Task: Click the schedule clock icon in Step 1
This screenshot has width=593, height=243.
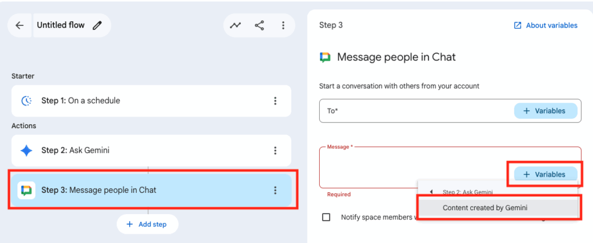Action: pos(27,101)
